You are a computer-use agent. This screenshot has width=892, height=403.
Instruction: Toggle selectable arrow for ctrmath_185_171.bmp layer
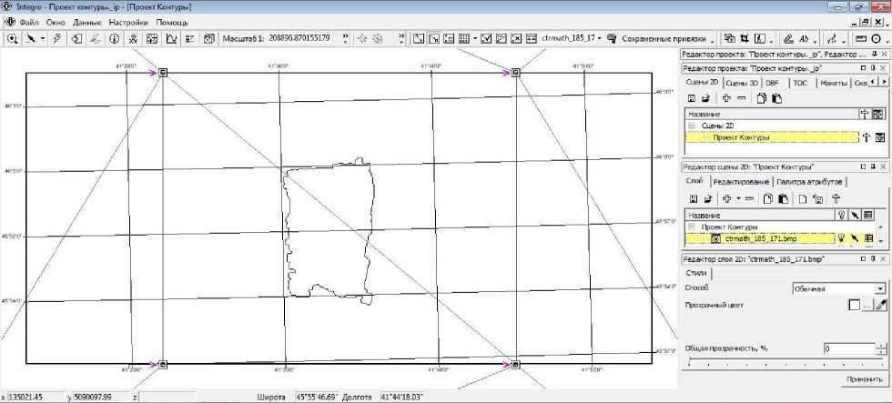pyautogui.click(x=855, y=238)
